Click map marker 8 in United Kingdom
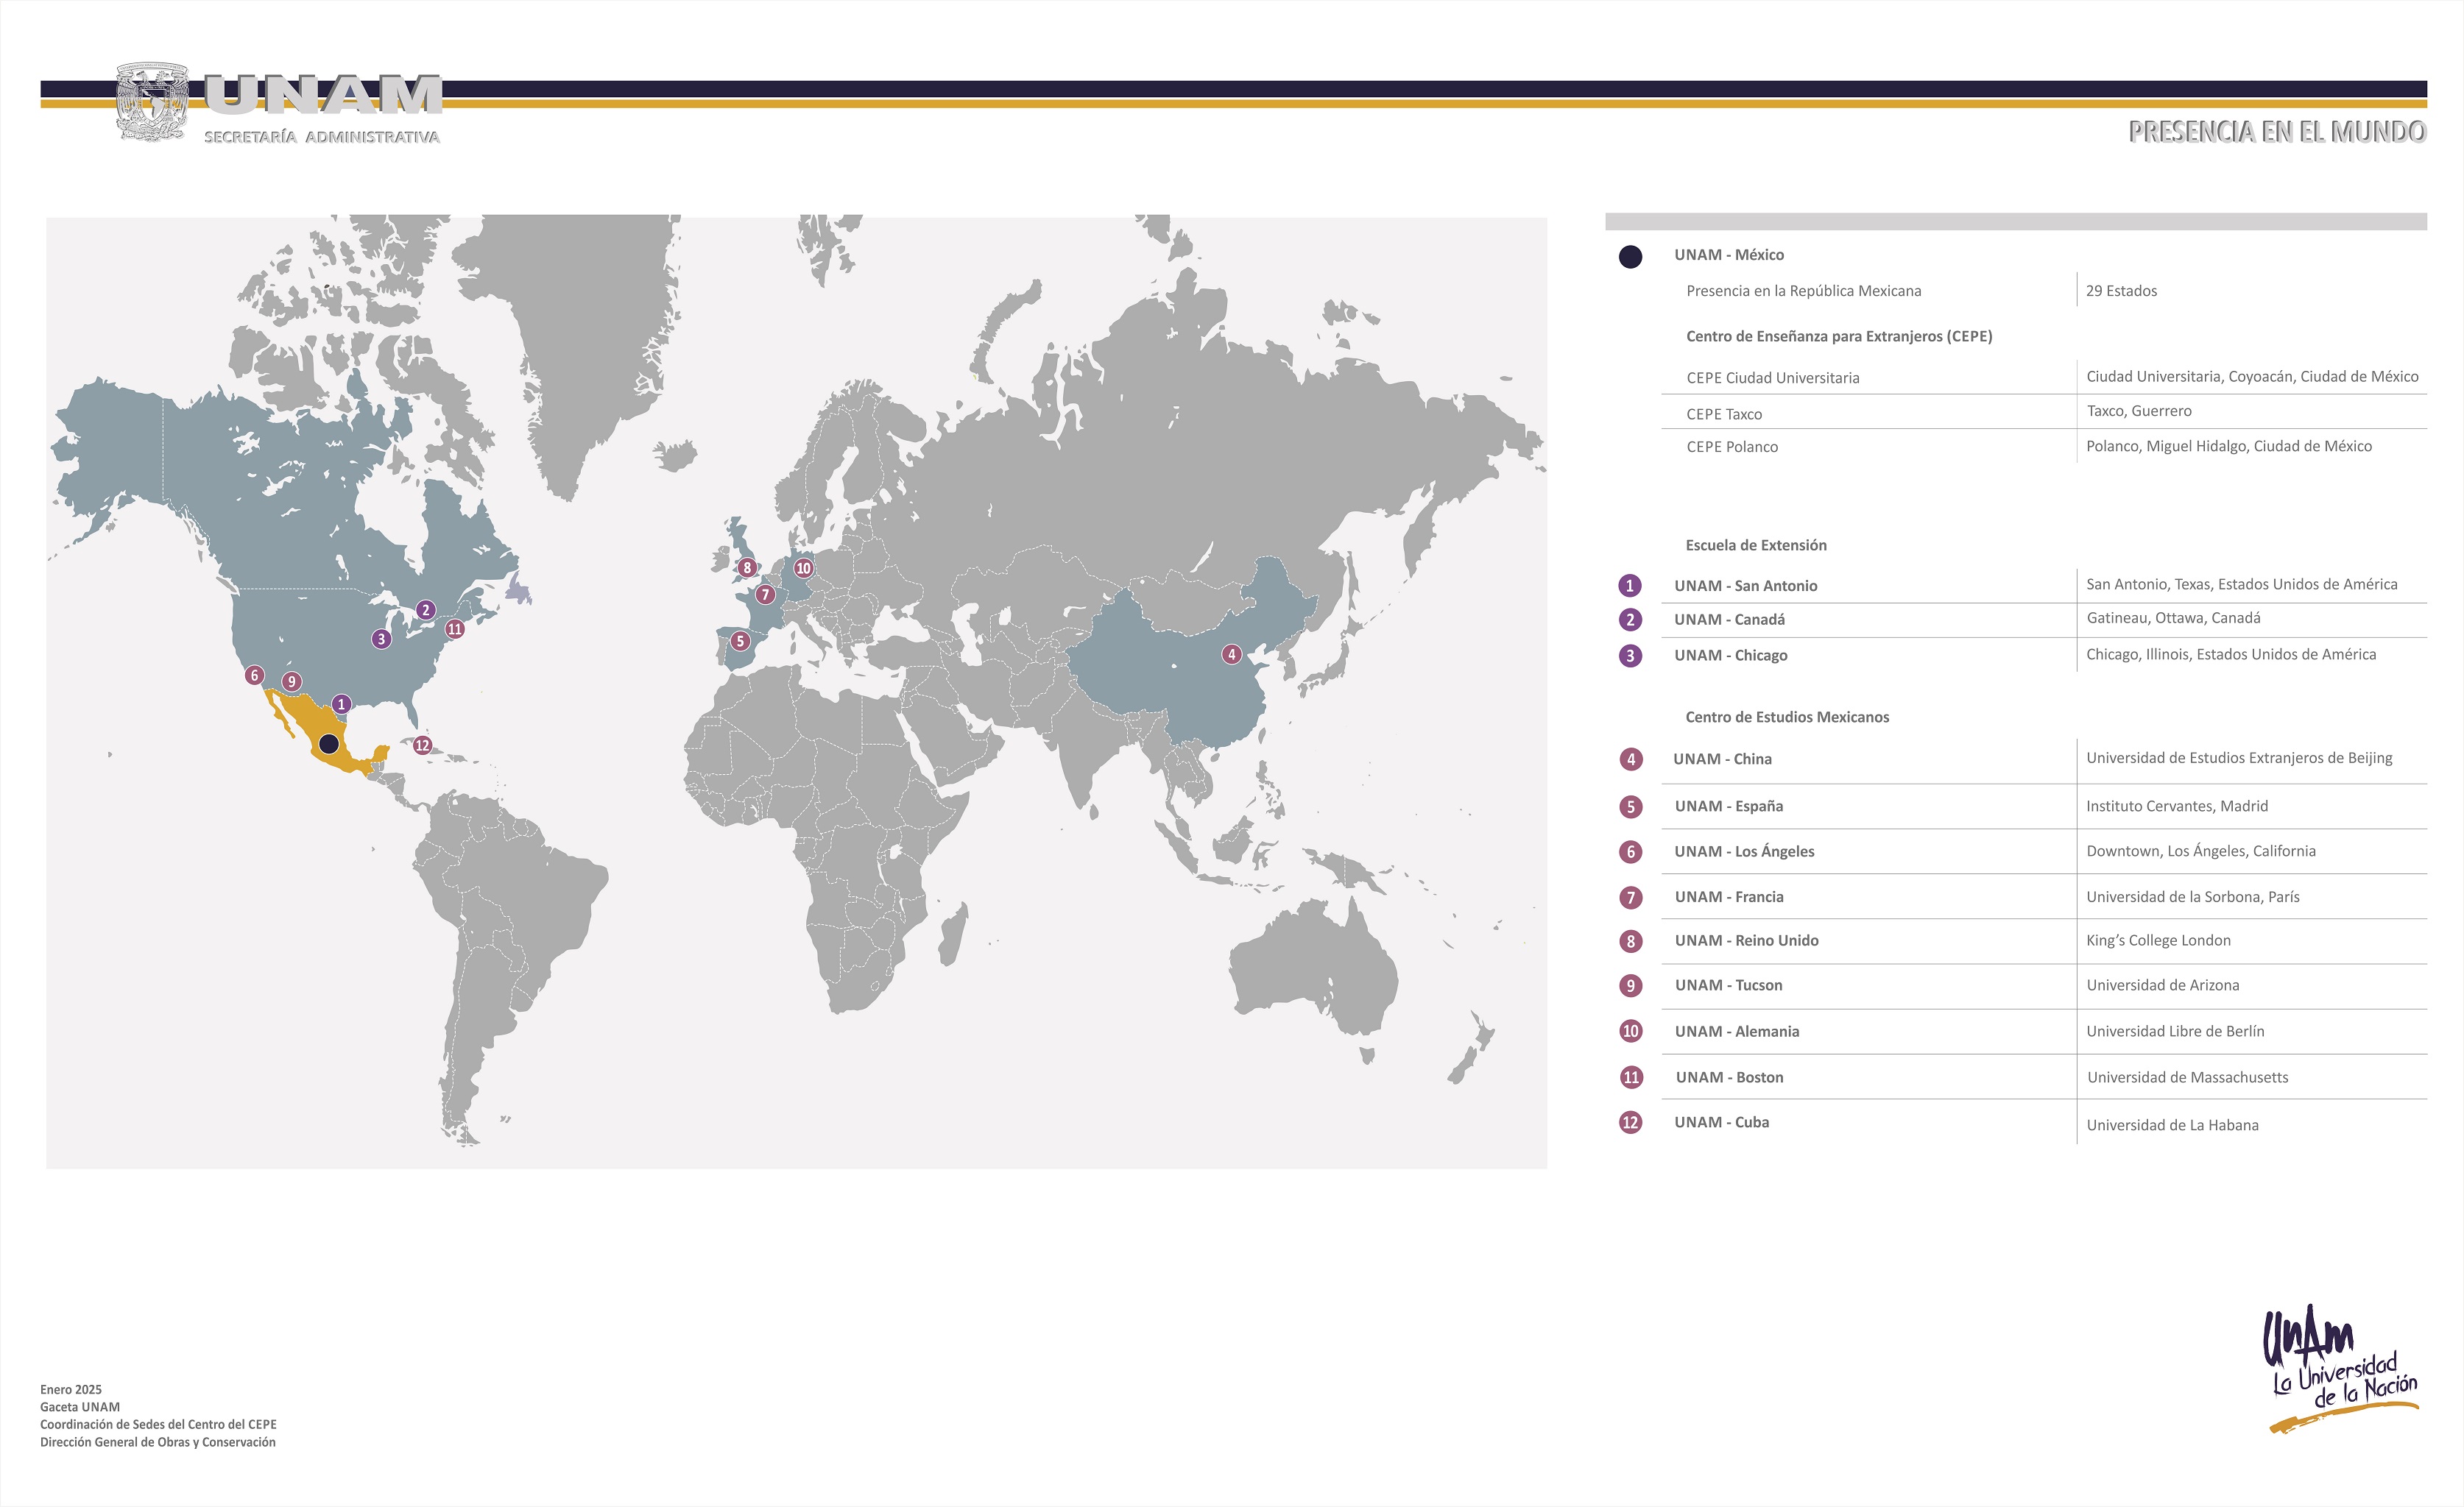 point(746,567)
